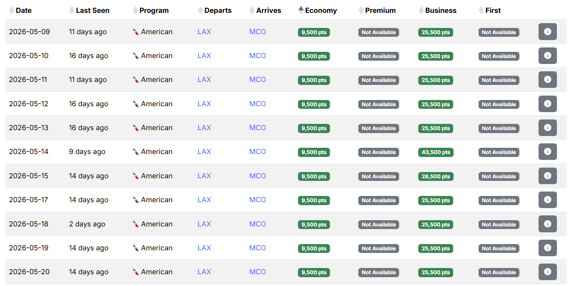Sort by the Program column header
The width and height of the screenshot is (572, 286).
click(154, 10)
